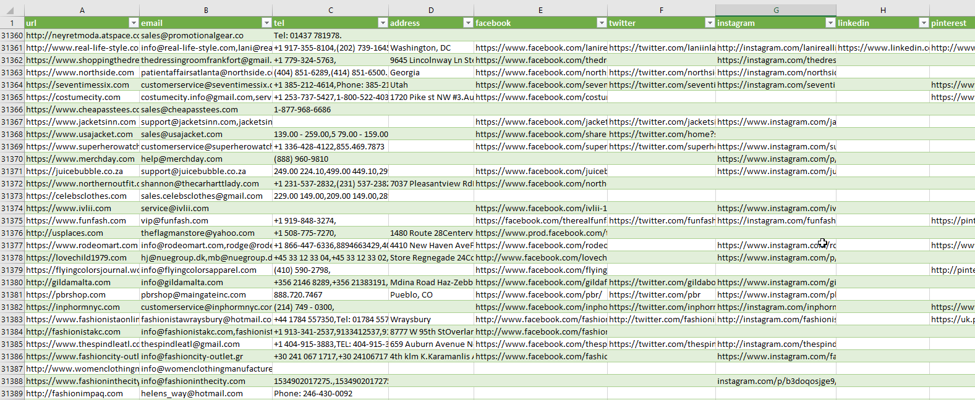The height and width of the screenshot is (400, 975).
Task: Select column B by its header letter
Action: coord(206,10)
